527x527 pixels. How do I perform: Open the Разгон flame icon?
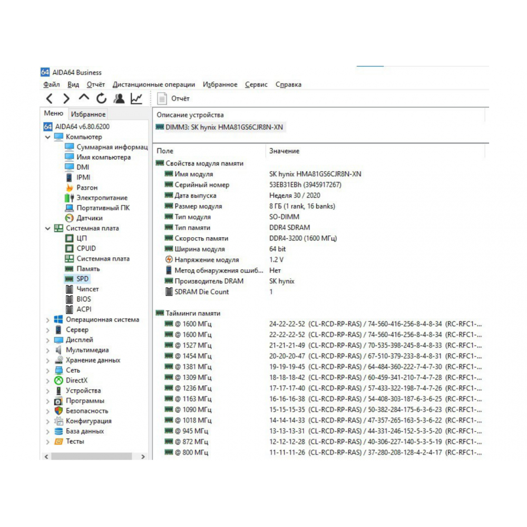[69, 188]
